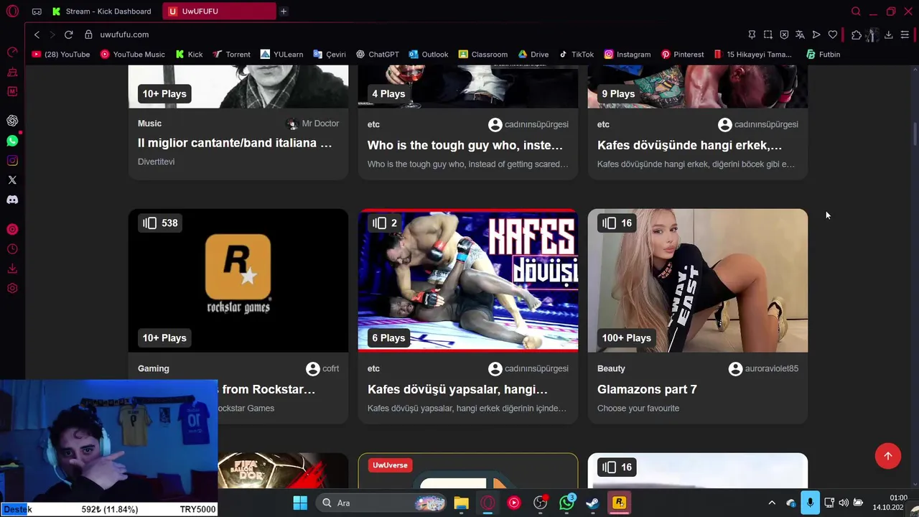Viewport: 919px width, 517px height.
Task: Add page to bookmarks heart icon
Action: click(833, 34)
